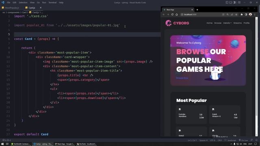Viewport: 260px width, 146px height.
Task: Switch to React App Google Chrome taskbar window
Action: click(65, 144)
